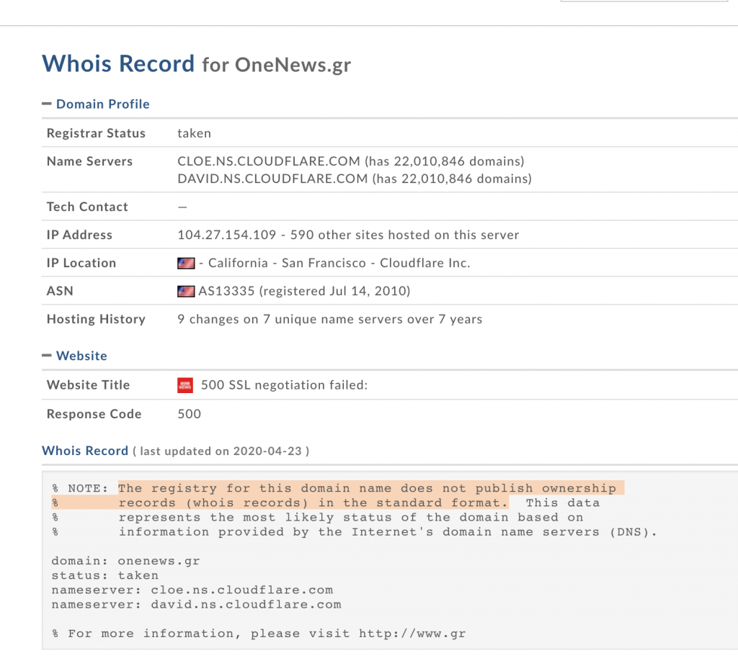Click the Website Title label

[88, 385]
